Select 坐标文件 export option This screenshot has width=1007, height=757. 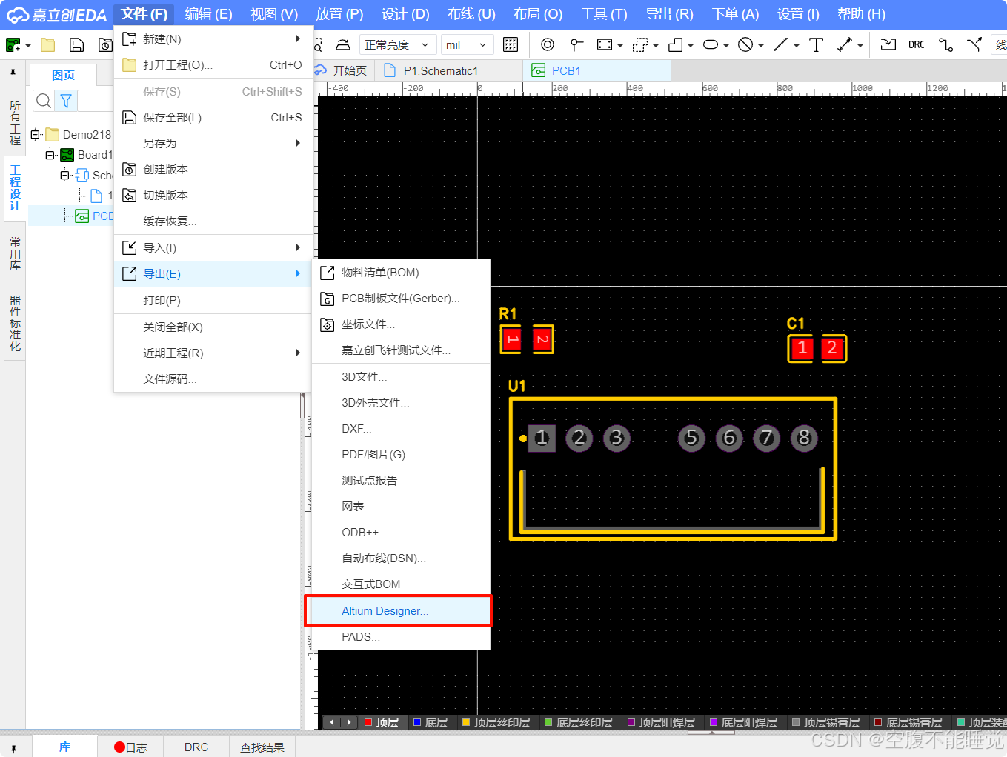click(401, 324)
